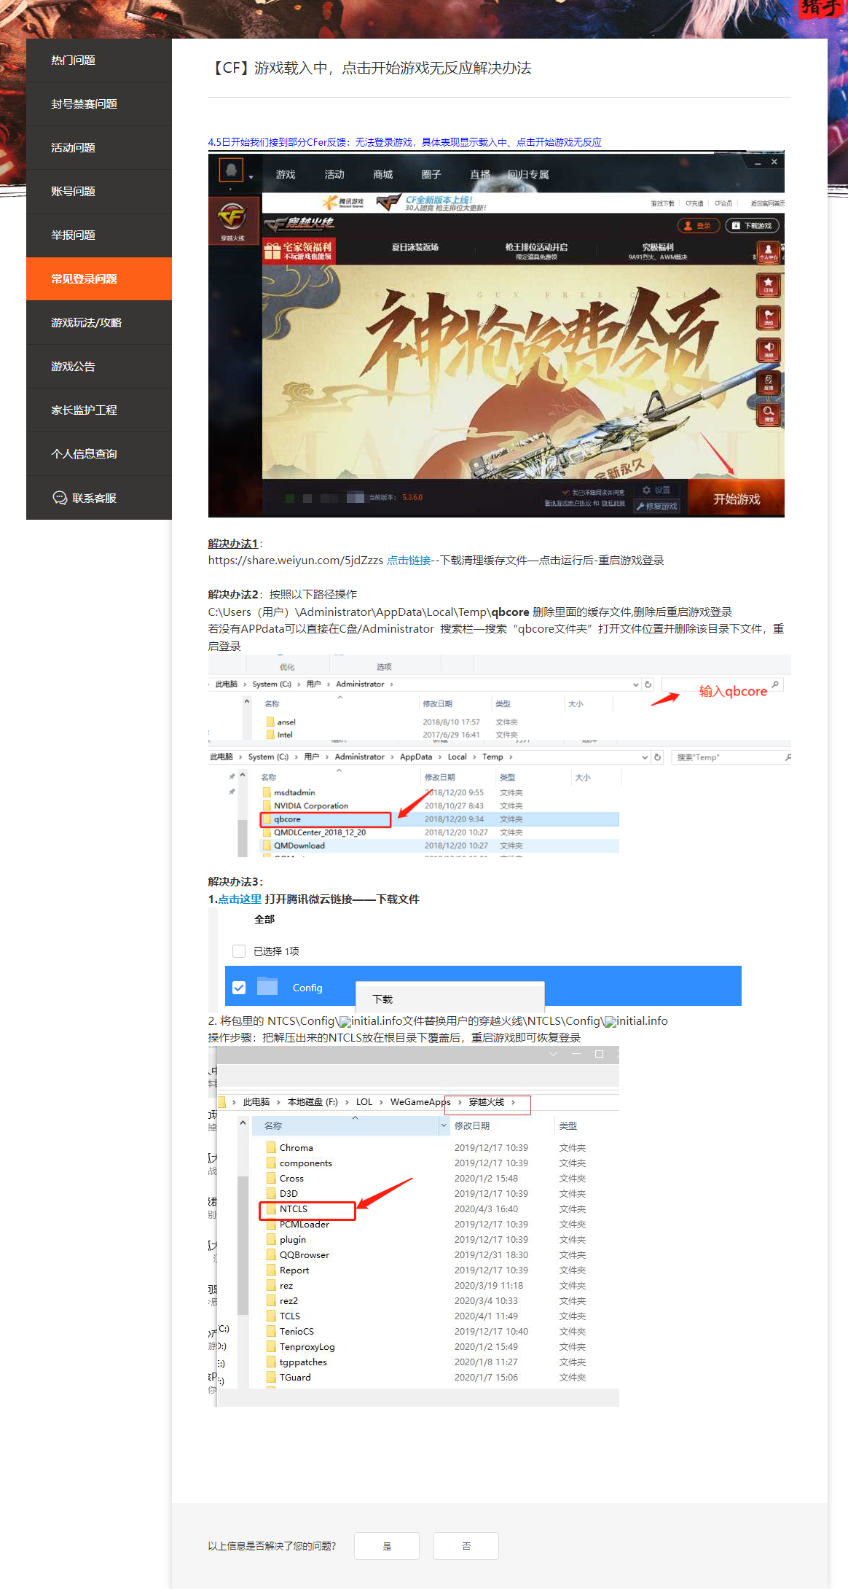Go to 账号问题 in the sidebar

click(99, 192)
